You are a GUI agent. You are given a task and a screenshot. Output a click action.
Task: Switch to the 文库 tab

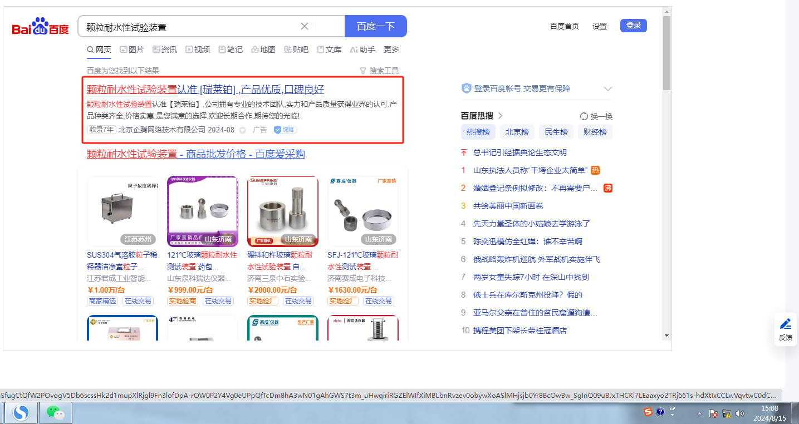tap(329, 50)
